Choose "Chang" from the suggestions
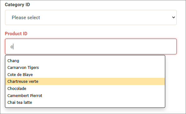The image size is (186, 114). click(x=85, y=61)
